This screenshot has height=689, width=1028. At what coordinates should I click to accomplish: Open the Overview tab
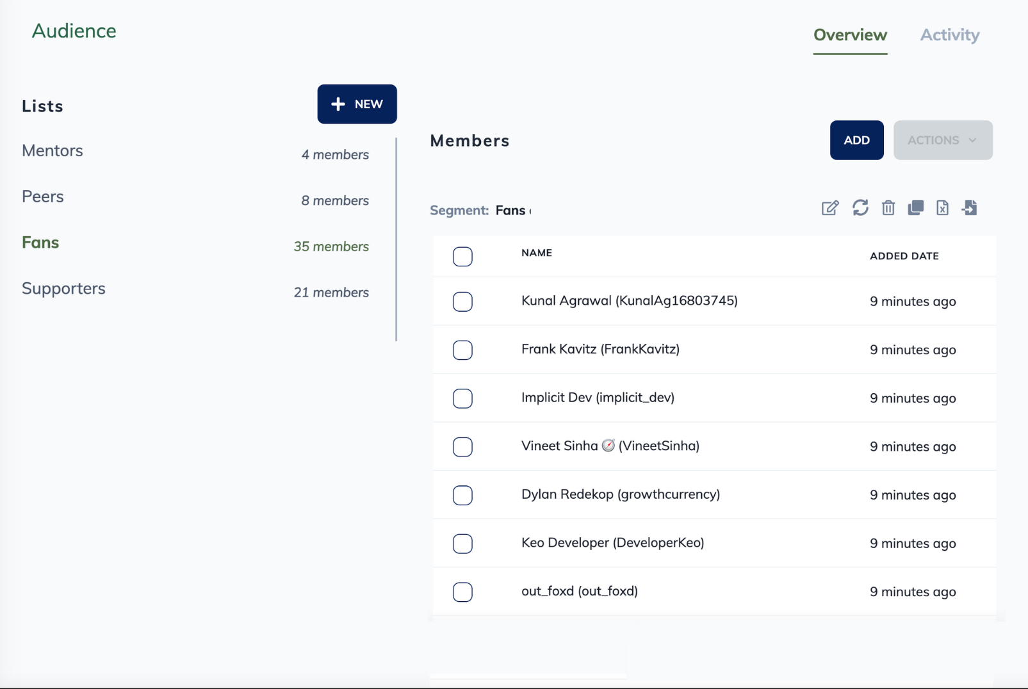tap(850, 35)
